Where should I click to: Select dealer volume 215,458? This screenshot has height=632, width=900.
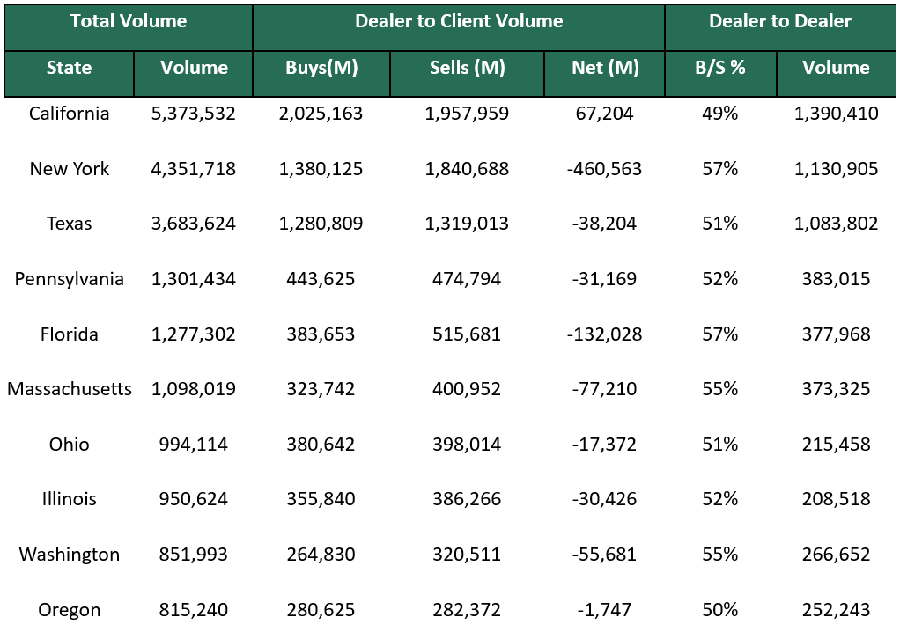coord(837,444)
